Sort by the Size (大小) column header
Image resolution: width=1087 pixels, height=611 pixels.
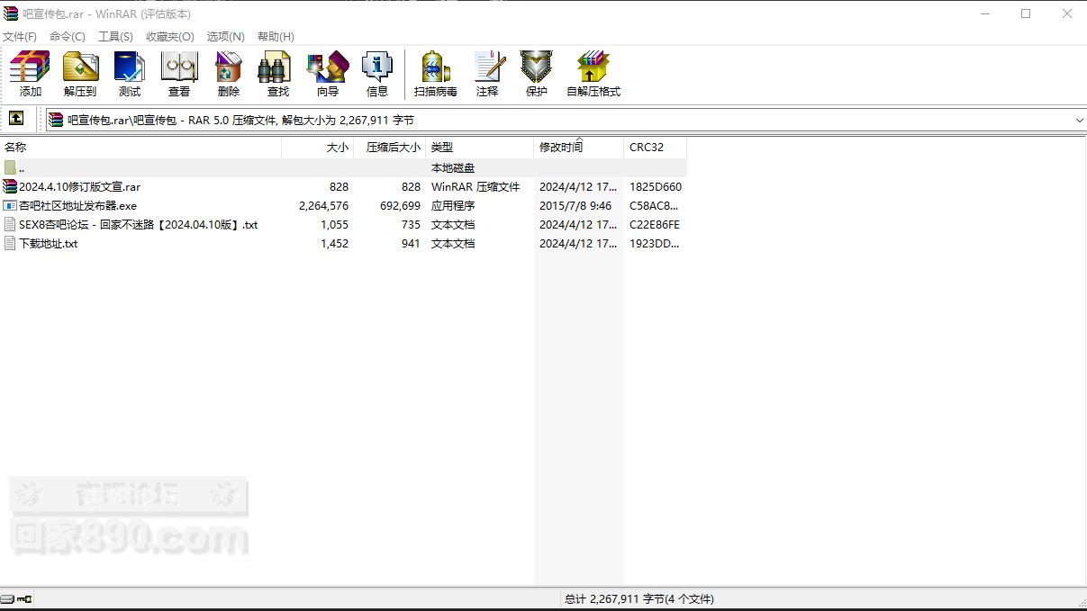317,147
